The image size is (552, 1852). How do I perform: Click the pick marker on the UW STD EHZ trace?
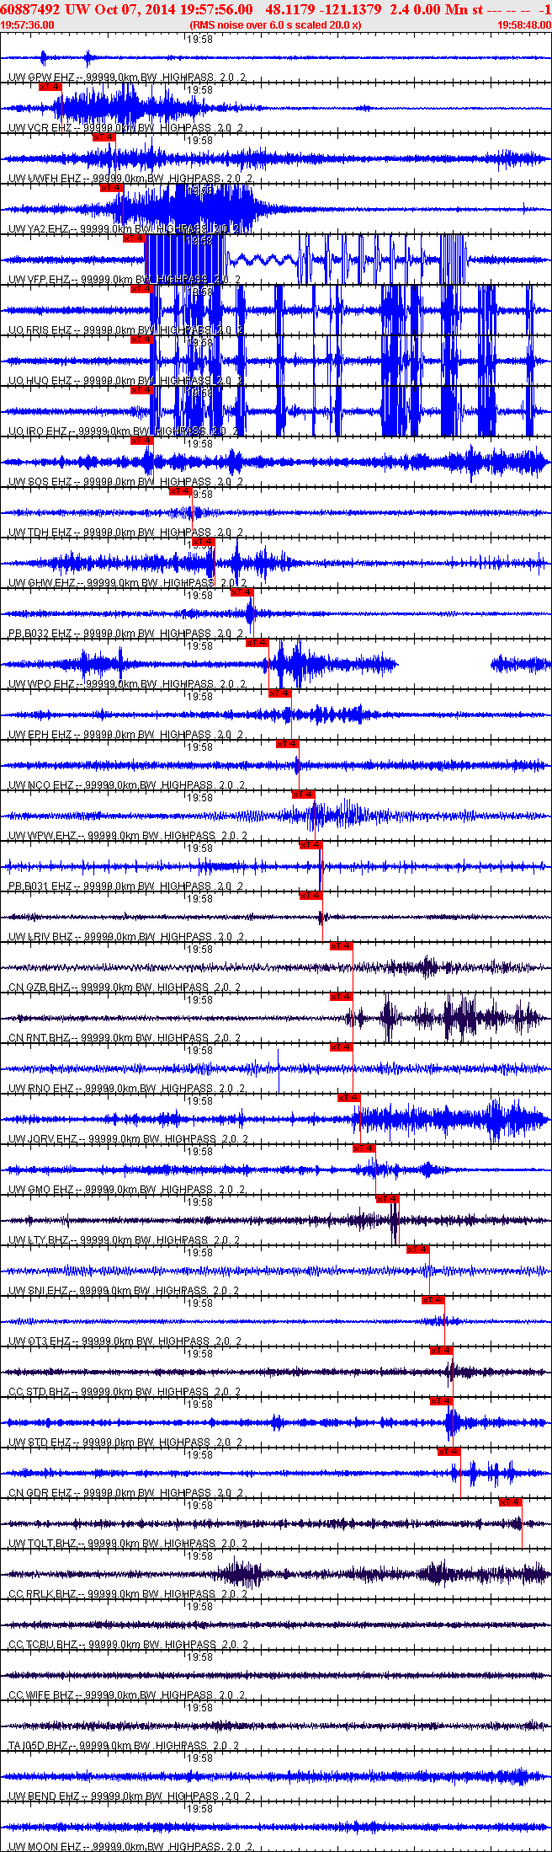(x=441, y=1401)
